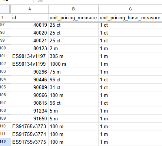The width and height of the screenshot is (162, 146).
Task: Click '1 m' base measure in row 101
Action: pos(130,56)
